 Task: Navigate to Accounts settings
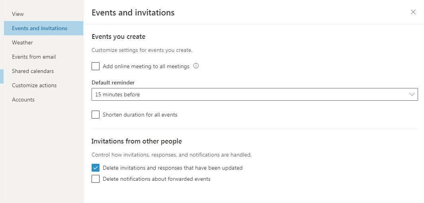(x=23, y=100)
